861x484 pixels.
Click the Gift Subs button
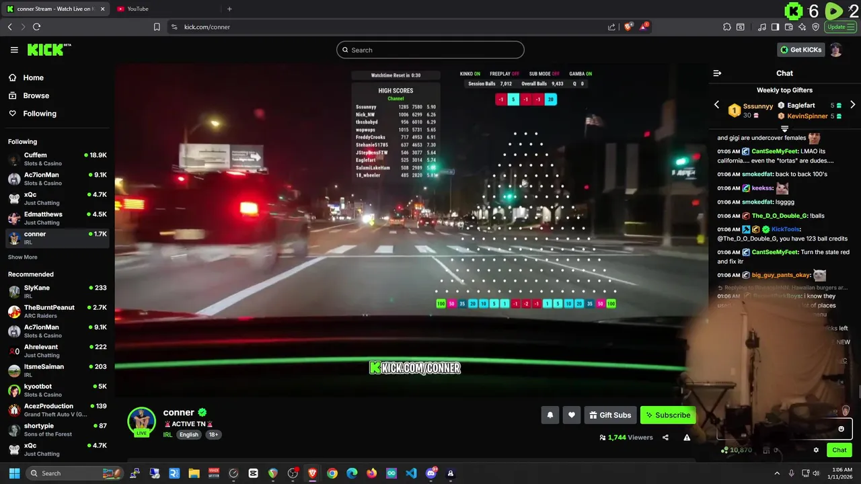610,415
